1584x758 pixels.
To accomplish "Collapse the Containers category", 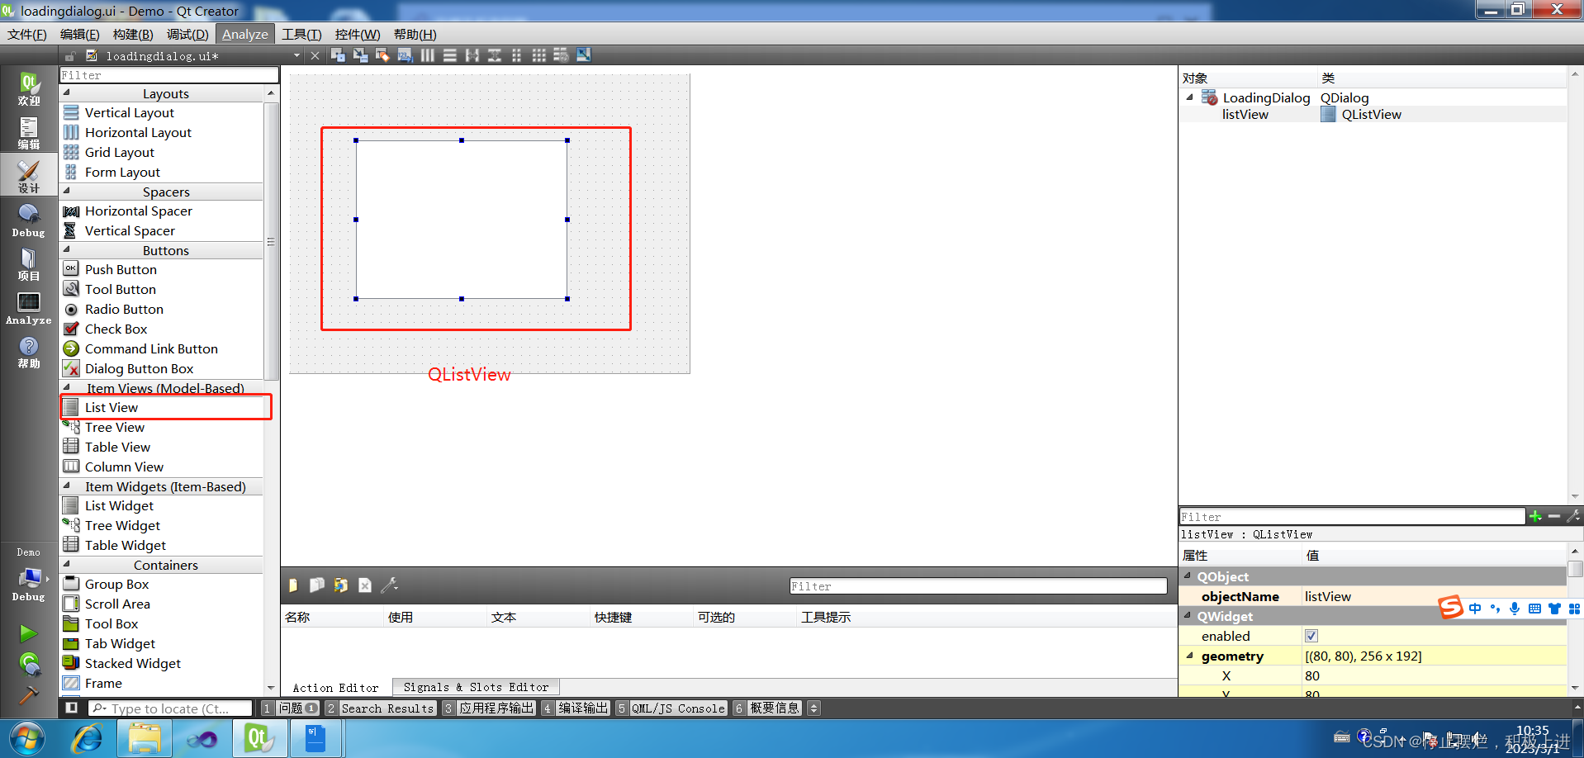I will coord(67,564).
